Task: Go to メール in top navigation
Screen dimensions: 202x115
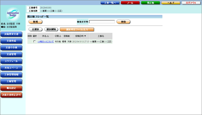Action: point(130,3)
